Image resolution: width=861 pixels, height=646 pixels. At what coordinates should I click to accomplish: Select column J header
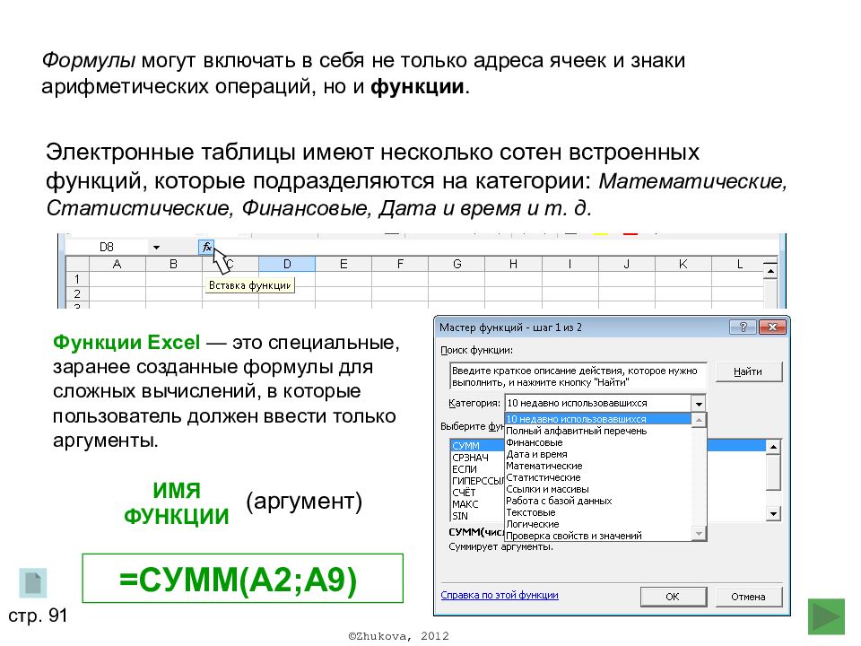coord(627,264)
